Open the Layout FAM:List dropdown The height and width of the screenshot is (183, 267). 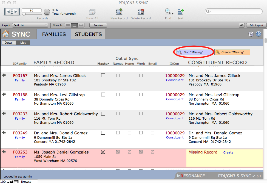click(30, 25)
